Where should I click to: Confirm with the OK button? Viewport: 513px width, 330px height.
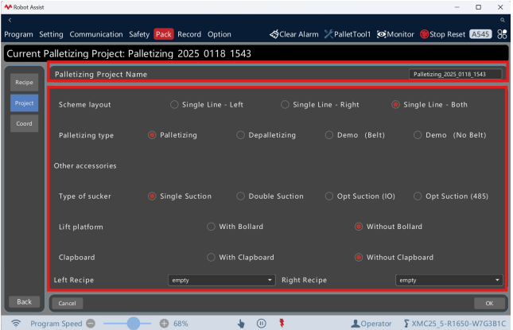pyautogui.click(x=489, y=304)
